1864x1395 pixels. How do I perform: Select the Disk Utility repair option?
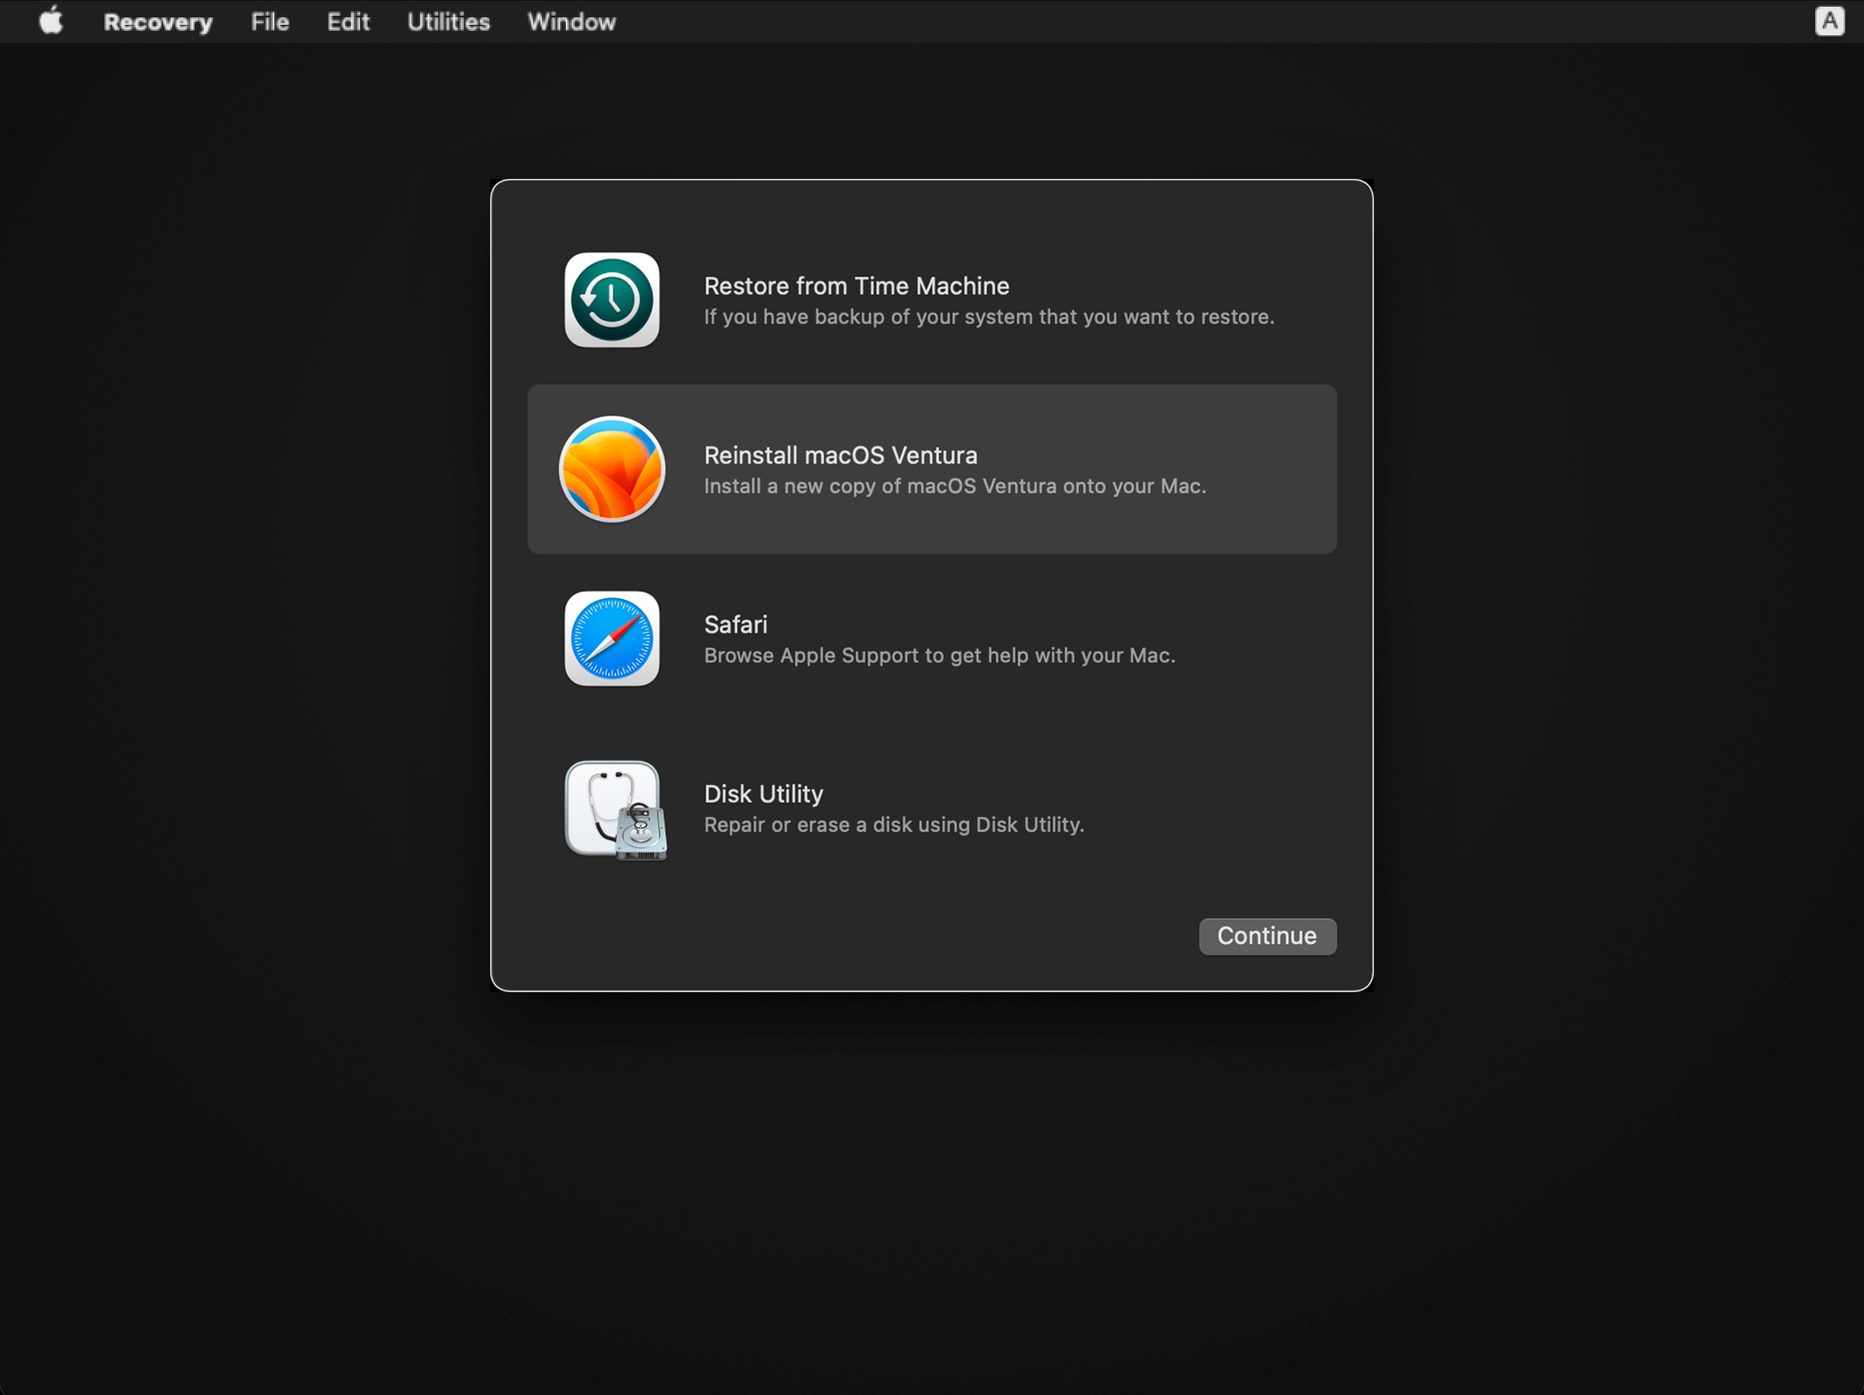pos(930,809)
